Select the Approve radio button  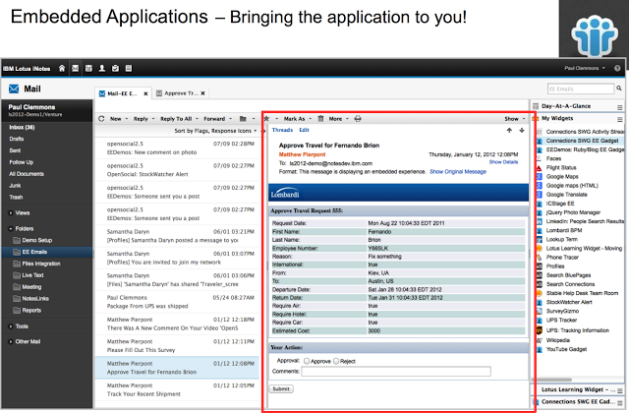coord(307,361)
